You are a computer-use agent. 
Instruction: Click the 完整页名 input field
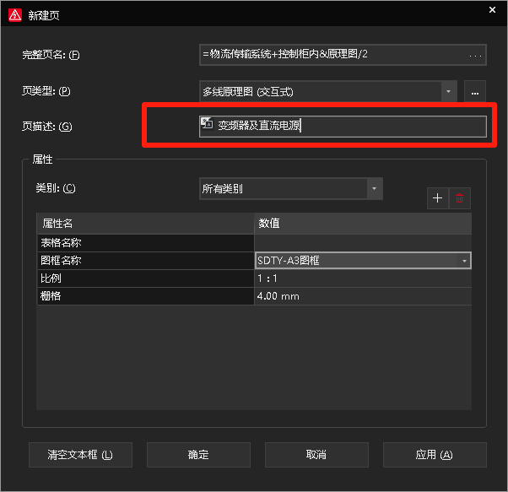click(x=343, y=55)
